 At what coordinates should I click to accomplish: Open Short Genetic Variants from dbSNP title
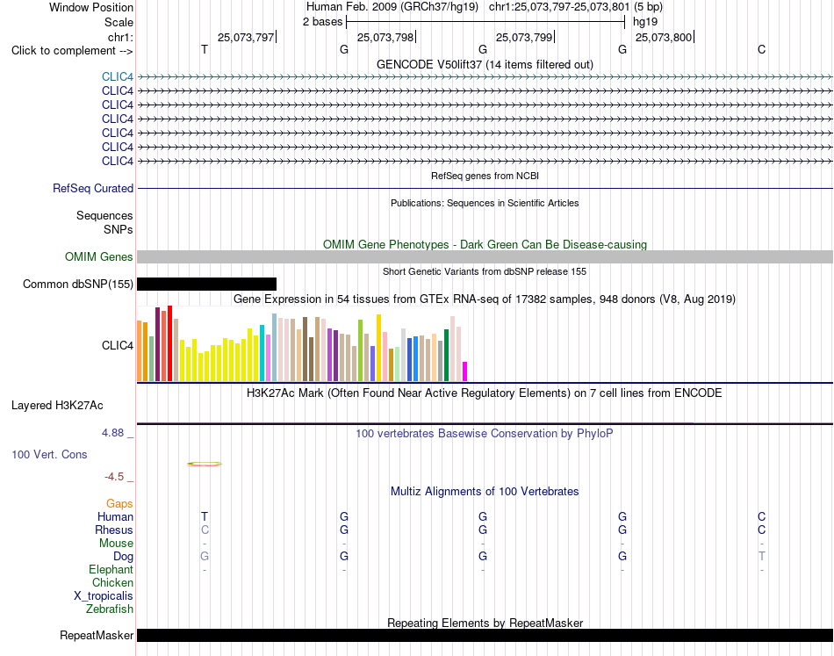click(485, 271)
